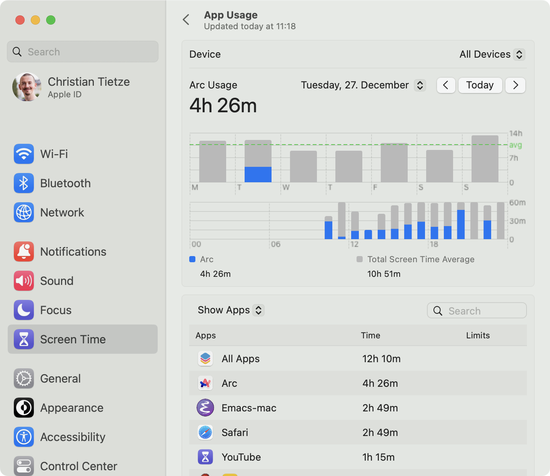Click the Network globe icon
Image resolution: width=550 pixels, height=476 pixels.
tap(23, 212)
